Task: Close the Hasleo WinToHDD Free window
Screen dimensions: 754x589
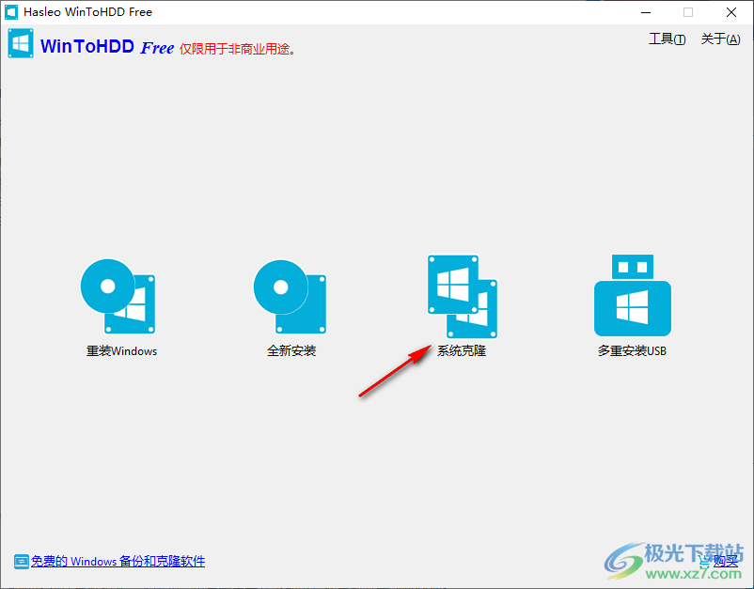Action: point(731,12)
